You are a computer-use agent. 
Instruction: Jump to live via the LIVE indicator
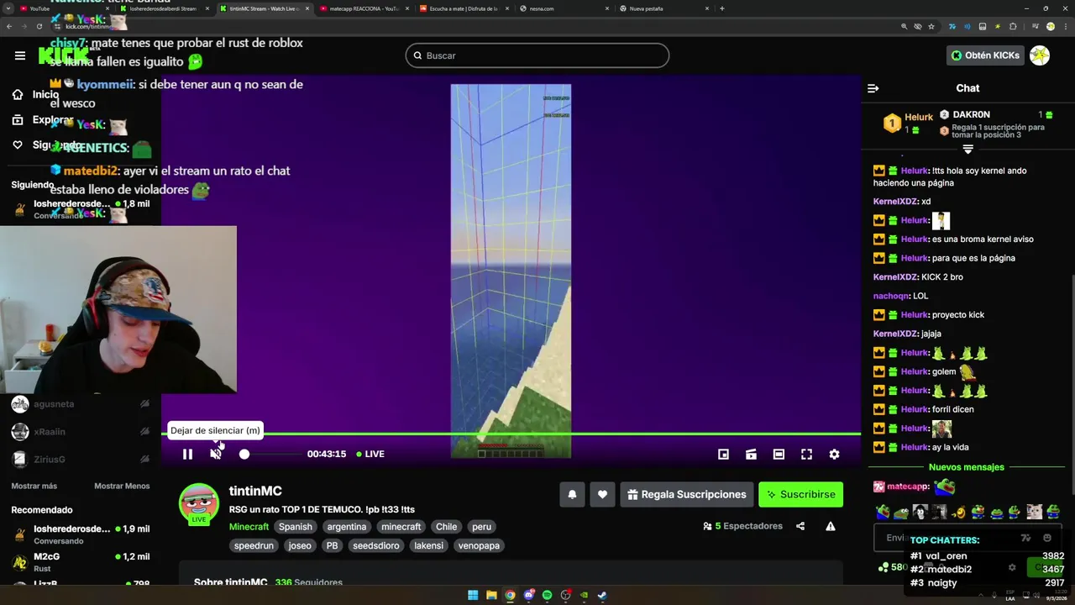point(370,454)
